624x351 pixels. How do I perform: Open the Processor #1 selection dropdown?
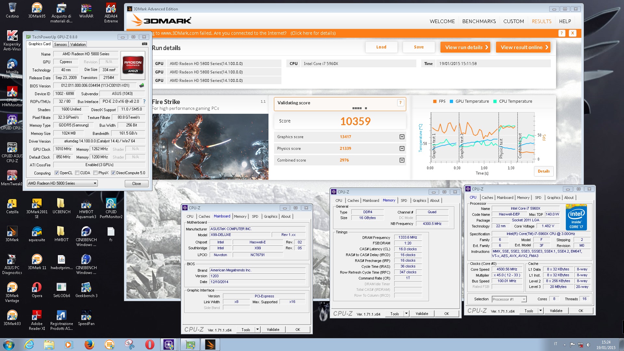(x=509, y=299)
